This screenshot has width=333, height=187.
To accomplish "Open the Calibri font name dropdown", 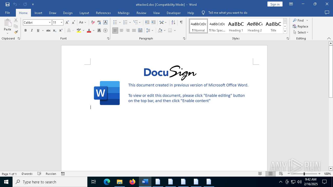I will (x=50, y=23).
